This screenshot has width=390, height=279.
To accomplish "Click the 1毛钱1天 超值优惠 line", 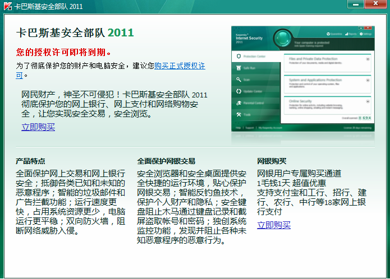I will point(291,183).
